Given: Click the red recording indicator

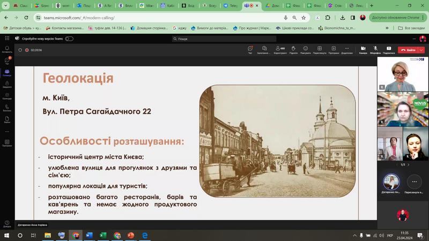Looking at the screenshot, I should pos(27,50).
